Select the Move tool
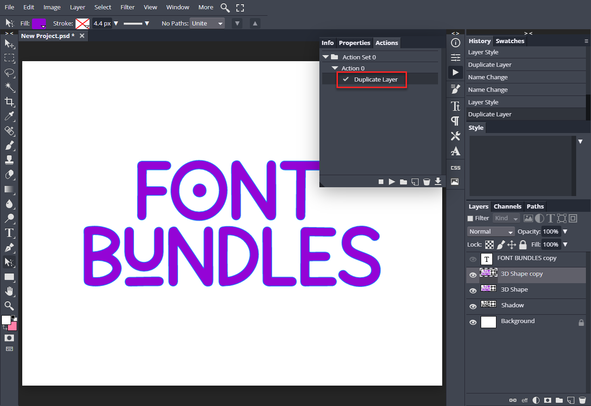 tap(9, 44)
